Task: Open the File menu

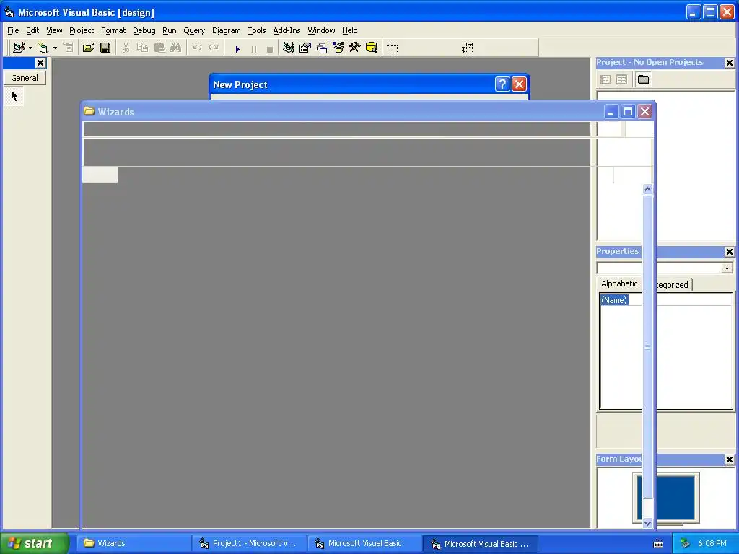Action: [x=13, y=30]
